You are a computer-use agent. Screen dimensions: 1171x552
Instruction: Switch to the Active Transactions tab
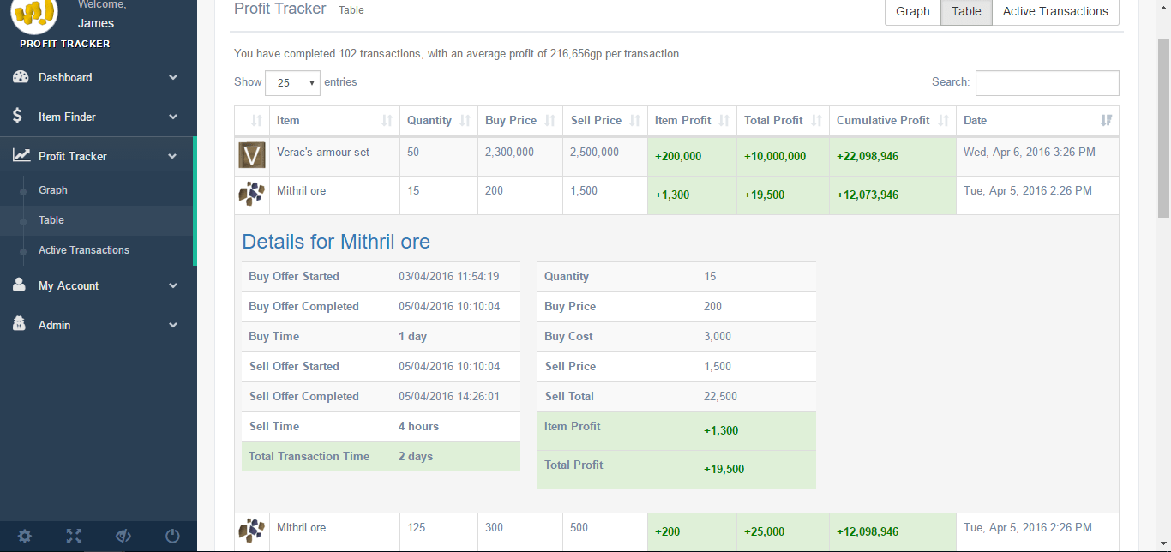coord(1054,11)
